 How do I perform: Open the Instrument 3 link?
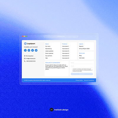tap(65, 51)
